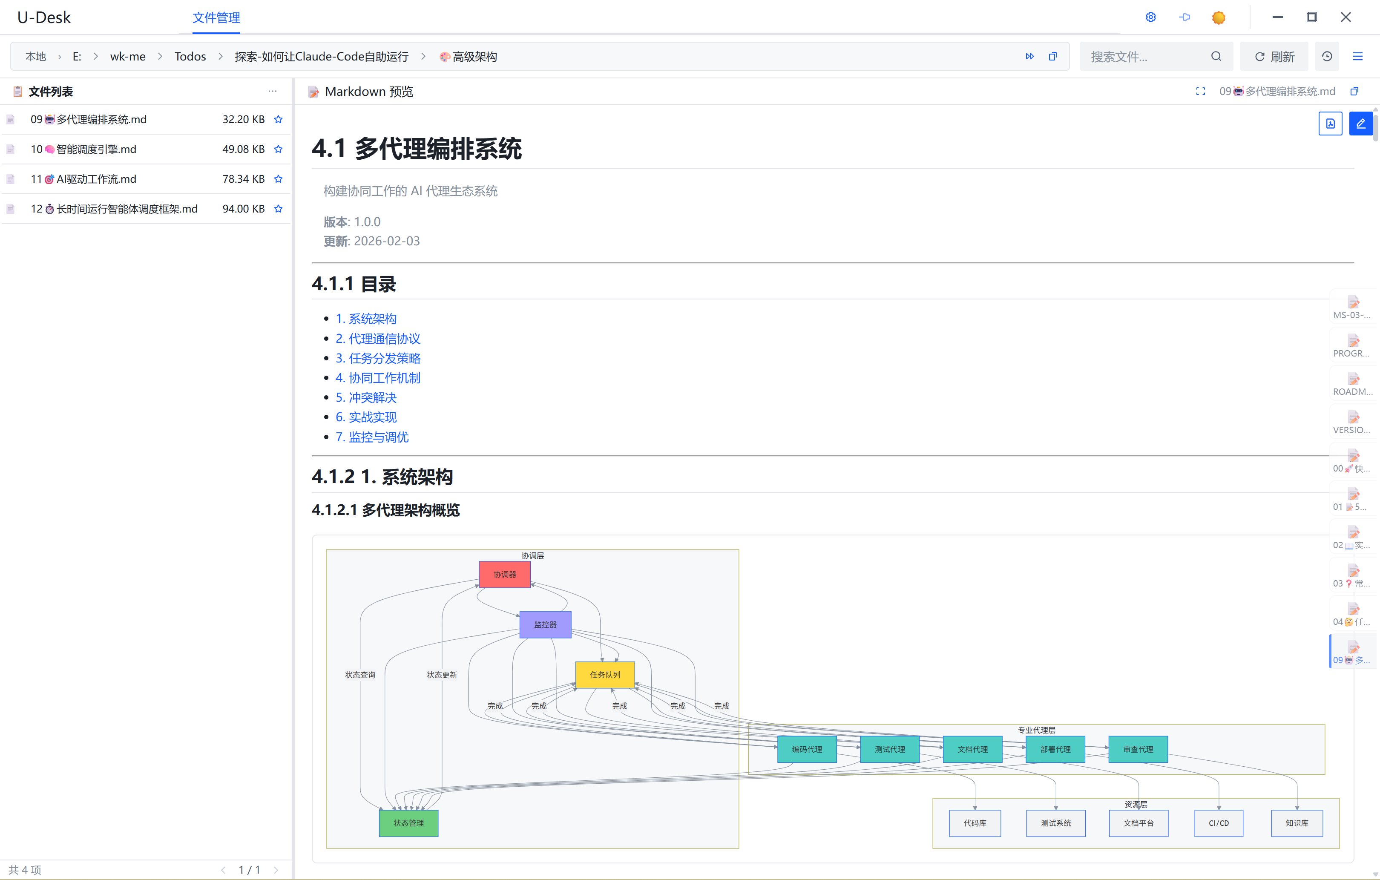Select file 10 智能调度引擎.md

146,149
